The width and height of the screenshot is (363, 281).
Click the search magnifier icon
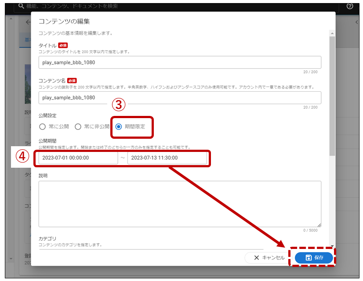click(21, 6)
